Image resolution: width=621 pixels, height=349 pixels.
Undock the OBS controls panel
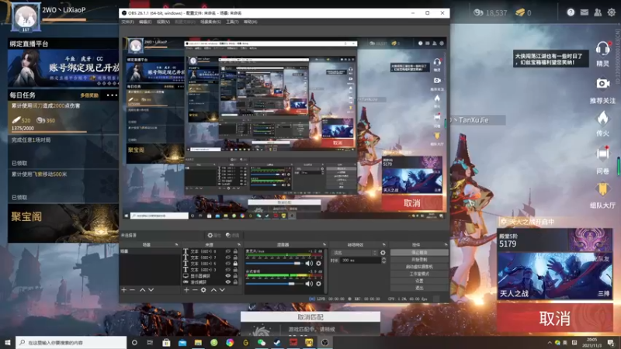[446, 244]
